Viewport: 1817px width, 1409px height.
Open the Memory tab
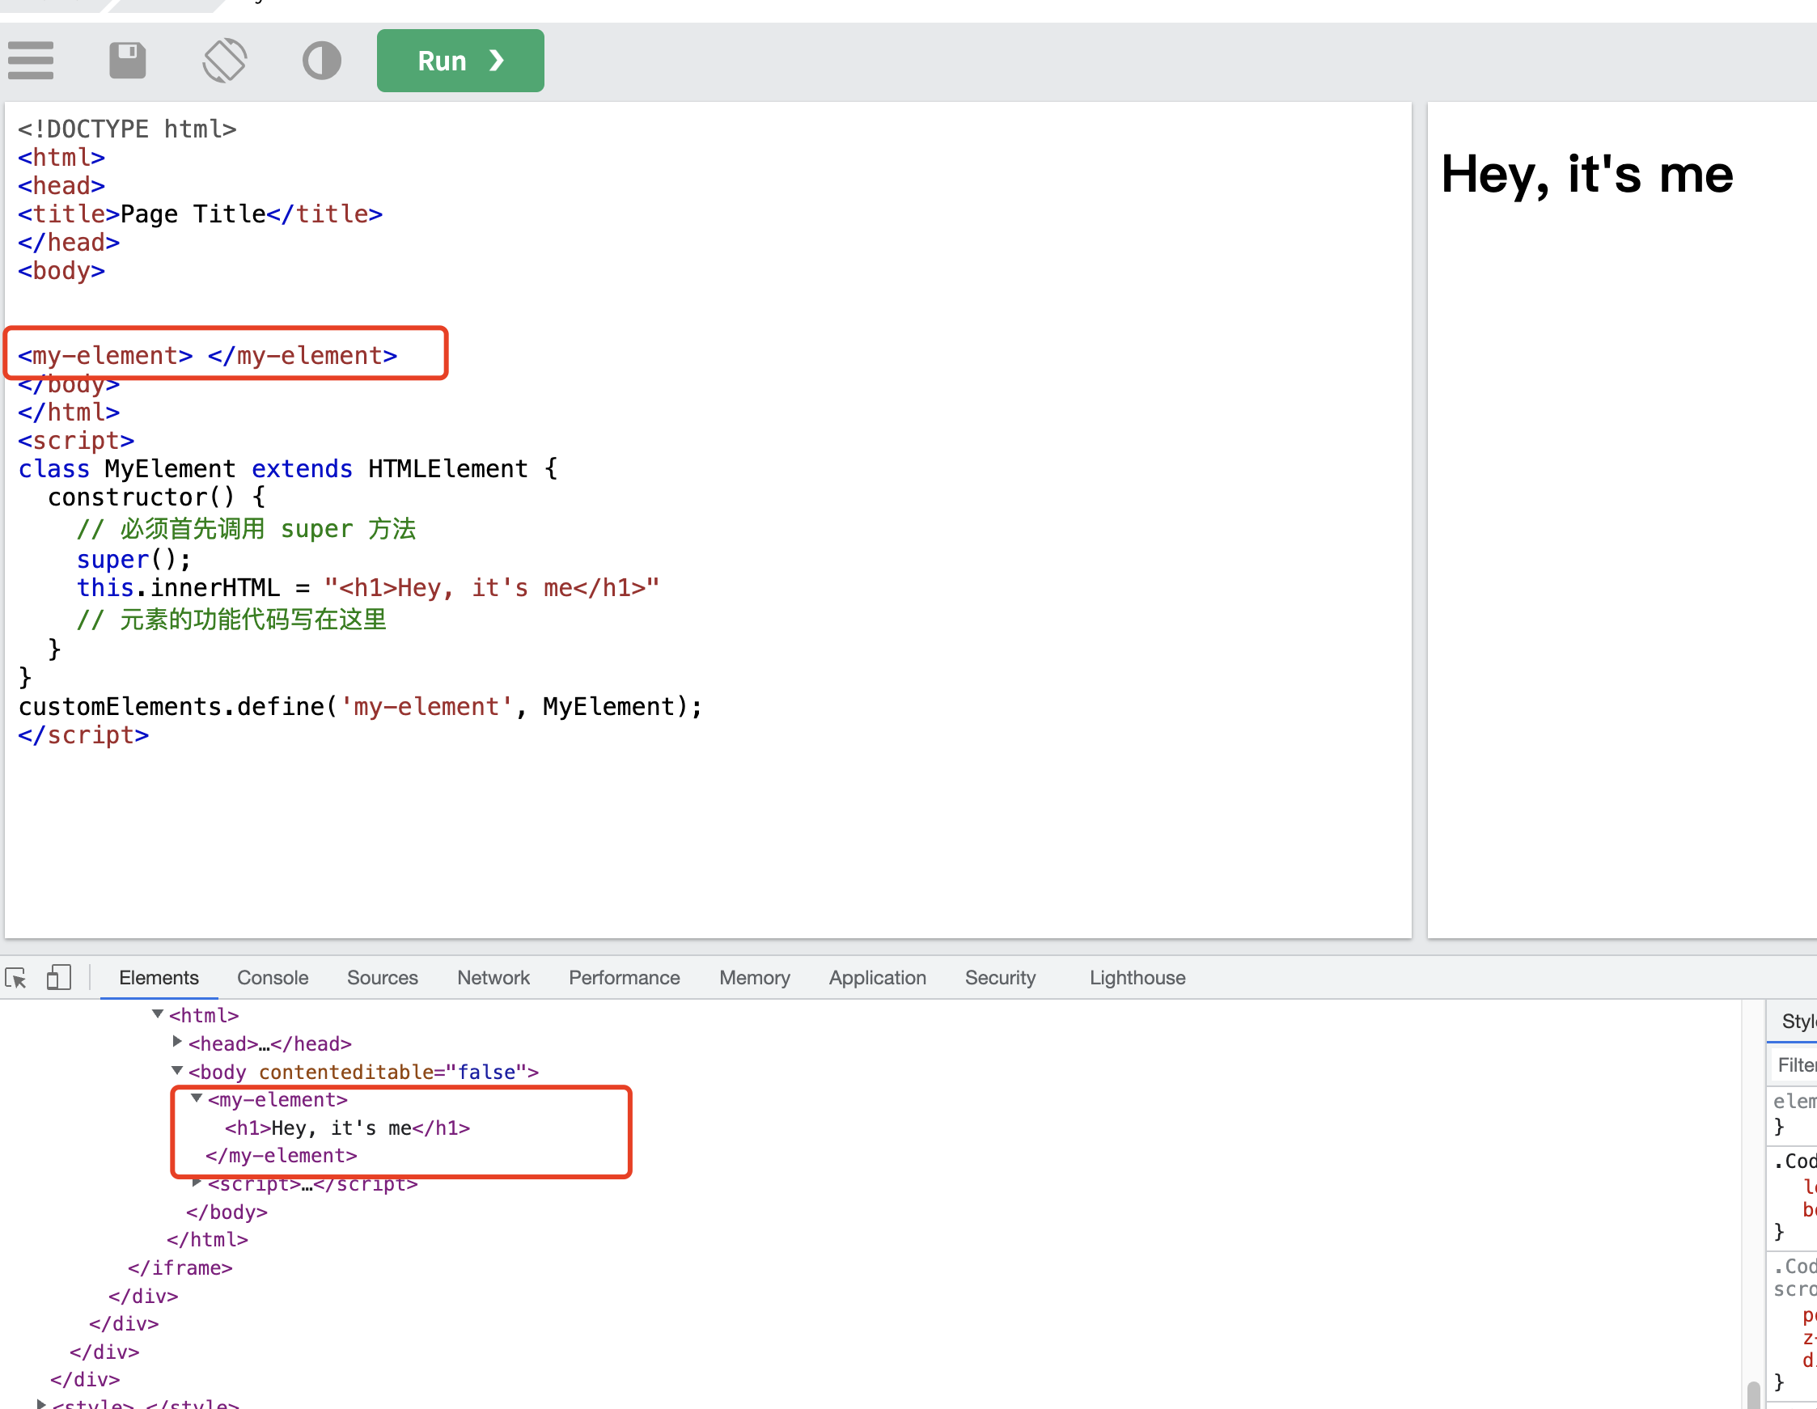(755, 977)
